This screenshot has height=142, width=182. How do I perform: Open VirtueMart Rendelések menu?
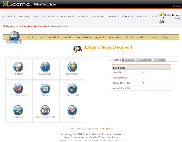tap(84, 37)
